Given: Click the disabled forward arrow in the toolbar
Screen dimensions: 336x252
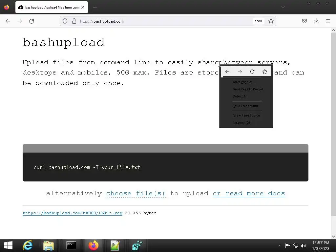Looking at the screenshot, I should pyautogui.click(x=20, y=21).
